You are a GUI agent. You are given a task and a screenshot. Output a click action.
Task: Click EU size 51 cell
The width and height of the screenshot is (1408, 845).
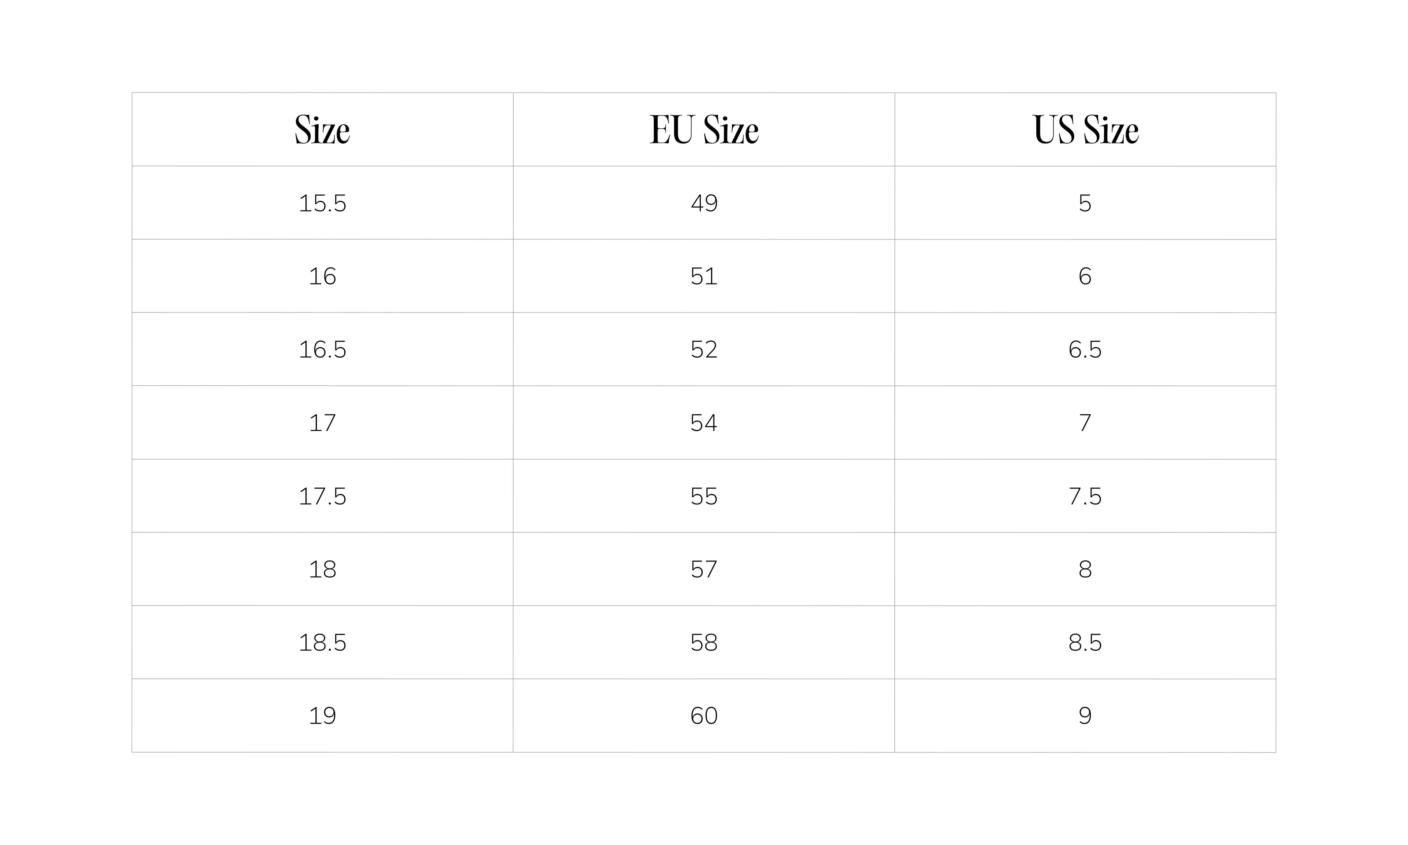pos(703,276)
